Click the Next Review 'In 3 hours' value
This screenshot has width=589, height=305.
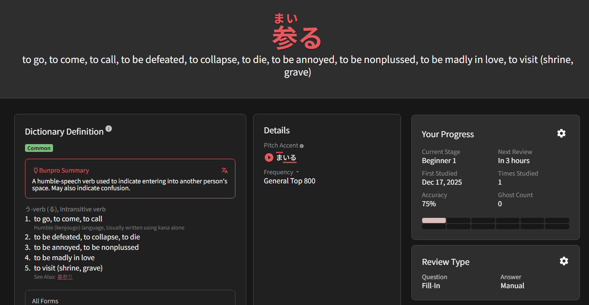(514, 161)
